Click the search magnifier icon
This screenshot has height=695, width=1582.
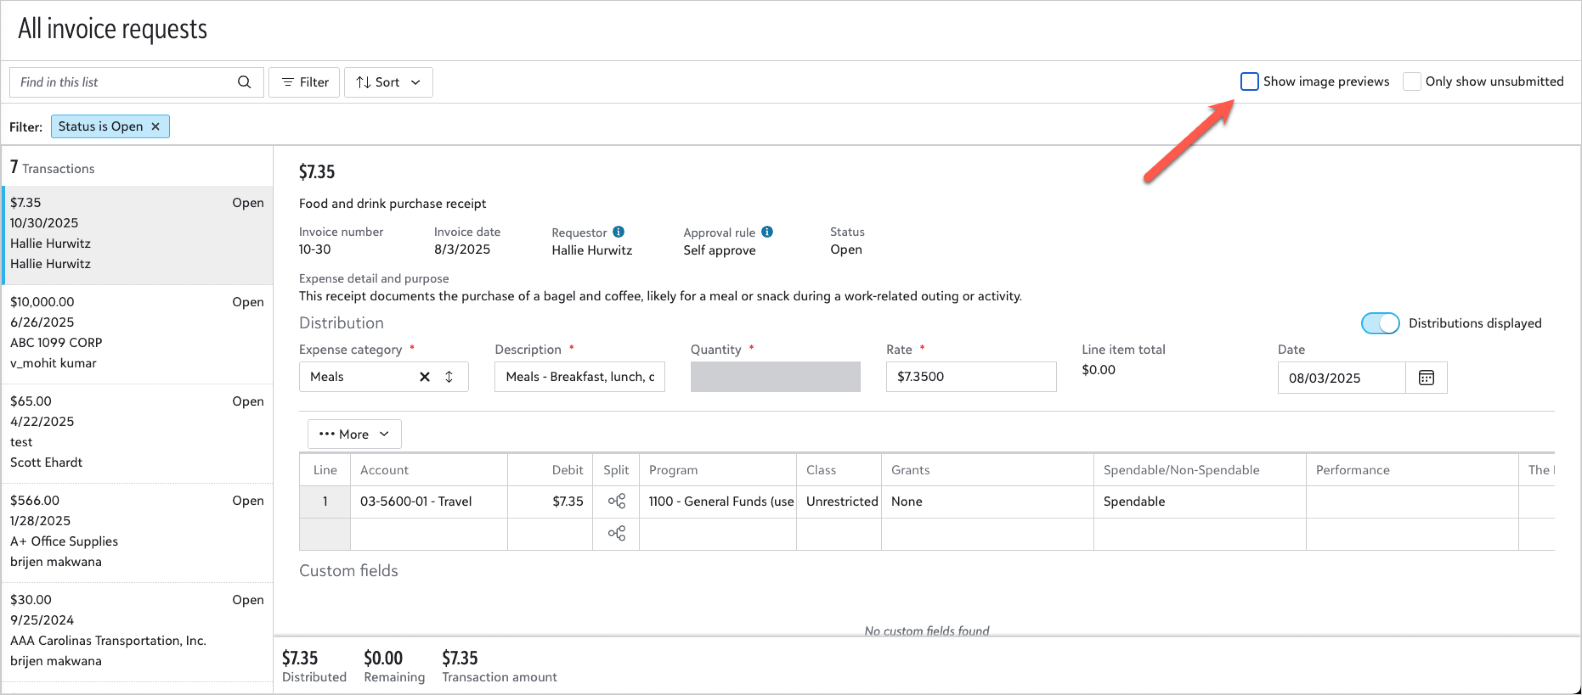pyautogui.click(x=244, y=82)
